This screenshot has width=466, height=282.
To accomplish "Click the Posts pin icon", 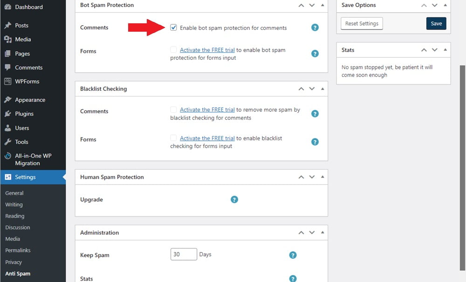I will 8,25.
